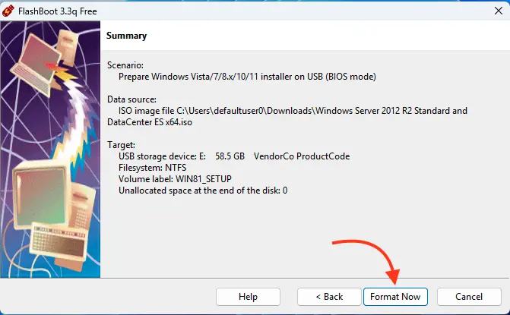Close the FlashBoot window
Viewport: 510px width, 315px height.
(499, 11)
